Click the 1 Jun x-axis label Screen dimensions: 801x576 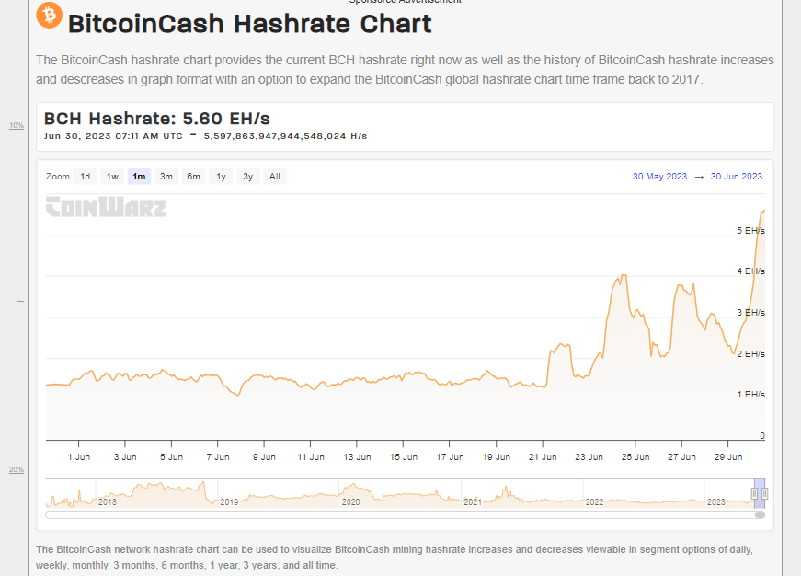[79, 457]
